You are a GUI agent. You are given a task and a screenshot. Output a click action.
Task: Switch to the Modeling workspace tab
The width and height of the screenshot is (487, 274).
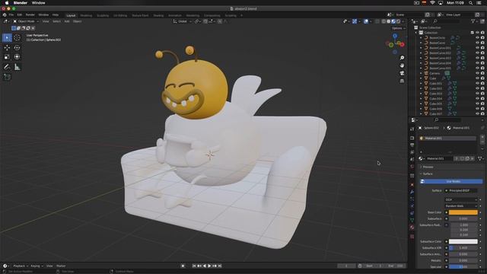pyautogui.click(x=86, y=15)
